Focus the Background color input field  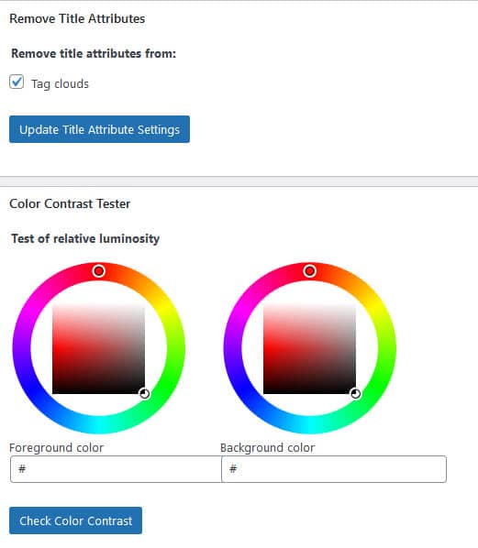click(334, 469)
